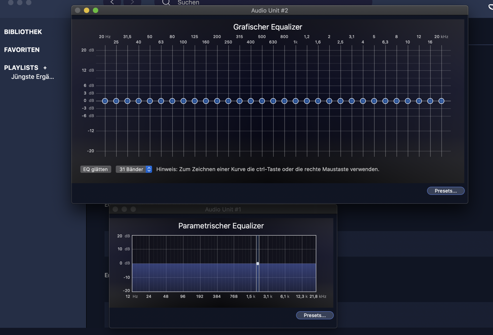493x335 pixels.
Task: Zoom the Audio Unit #2 window
Action: tap(96, 10)
